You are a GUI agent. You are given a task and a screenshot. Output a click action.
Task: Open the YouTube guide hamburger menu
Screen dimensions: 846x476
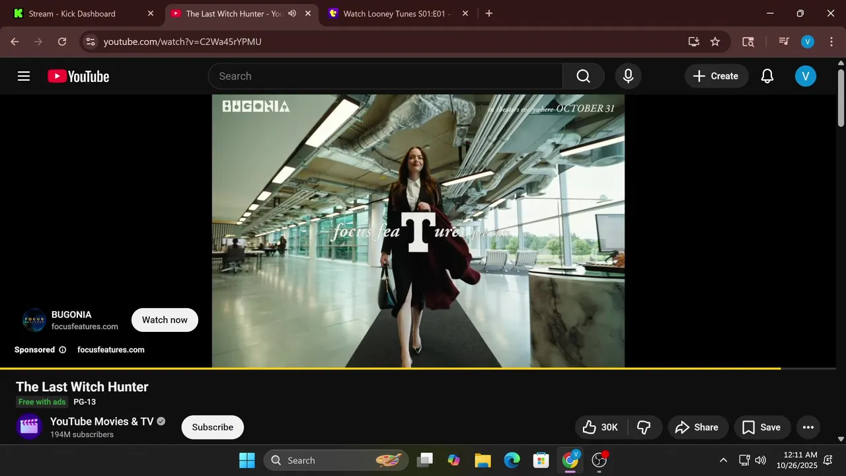[x=24, y=76]
